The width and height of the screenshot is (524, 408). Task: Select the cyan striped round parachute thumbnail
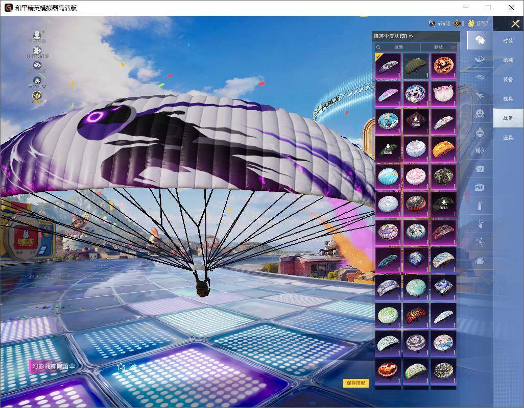coord(388,176)
